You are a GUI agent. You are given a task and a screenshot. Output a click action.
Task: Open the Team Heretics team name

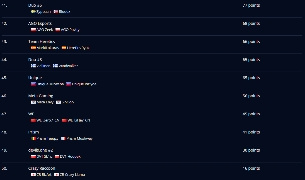coord(42,42)
